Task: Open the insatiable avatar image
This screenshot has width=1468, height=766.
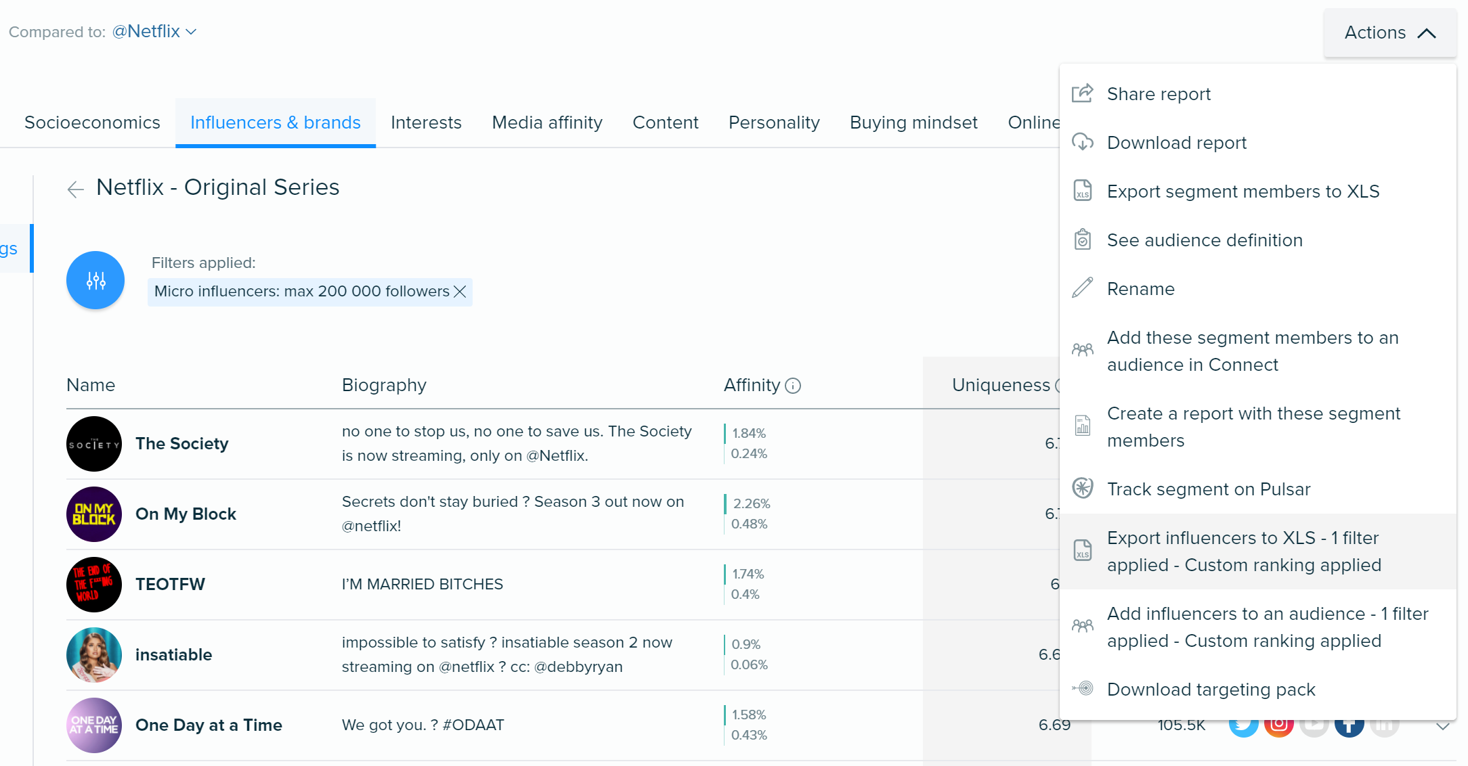Action: click(94, 655)
